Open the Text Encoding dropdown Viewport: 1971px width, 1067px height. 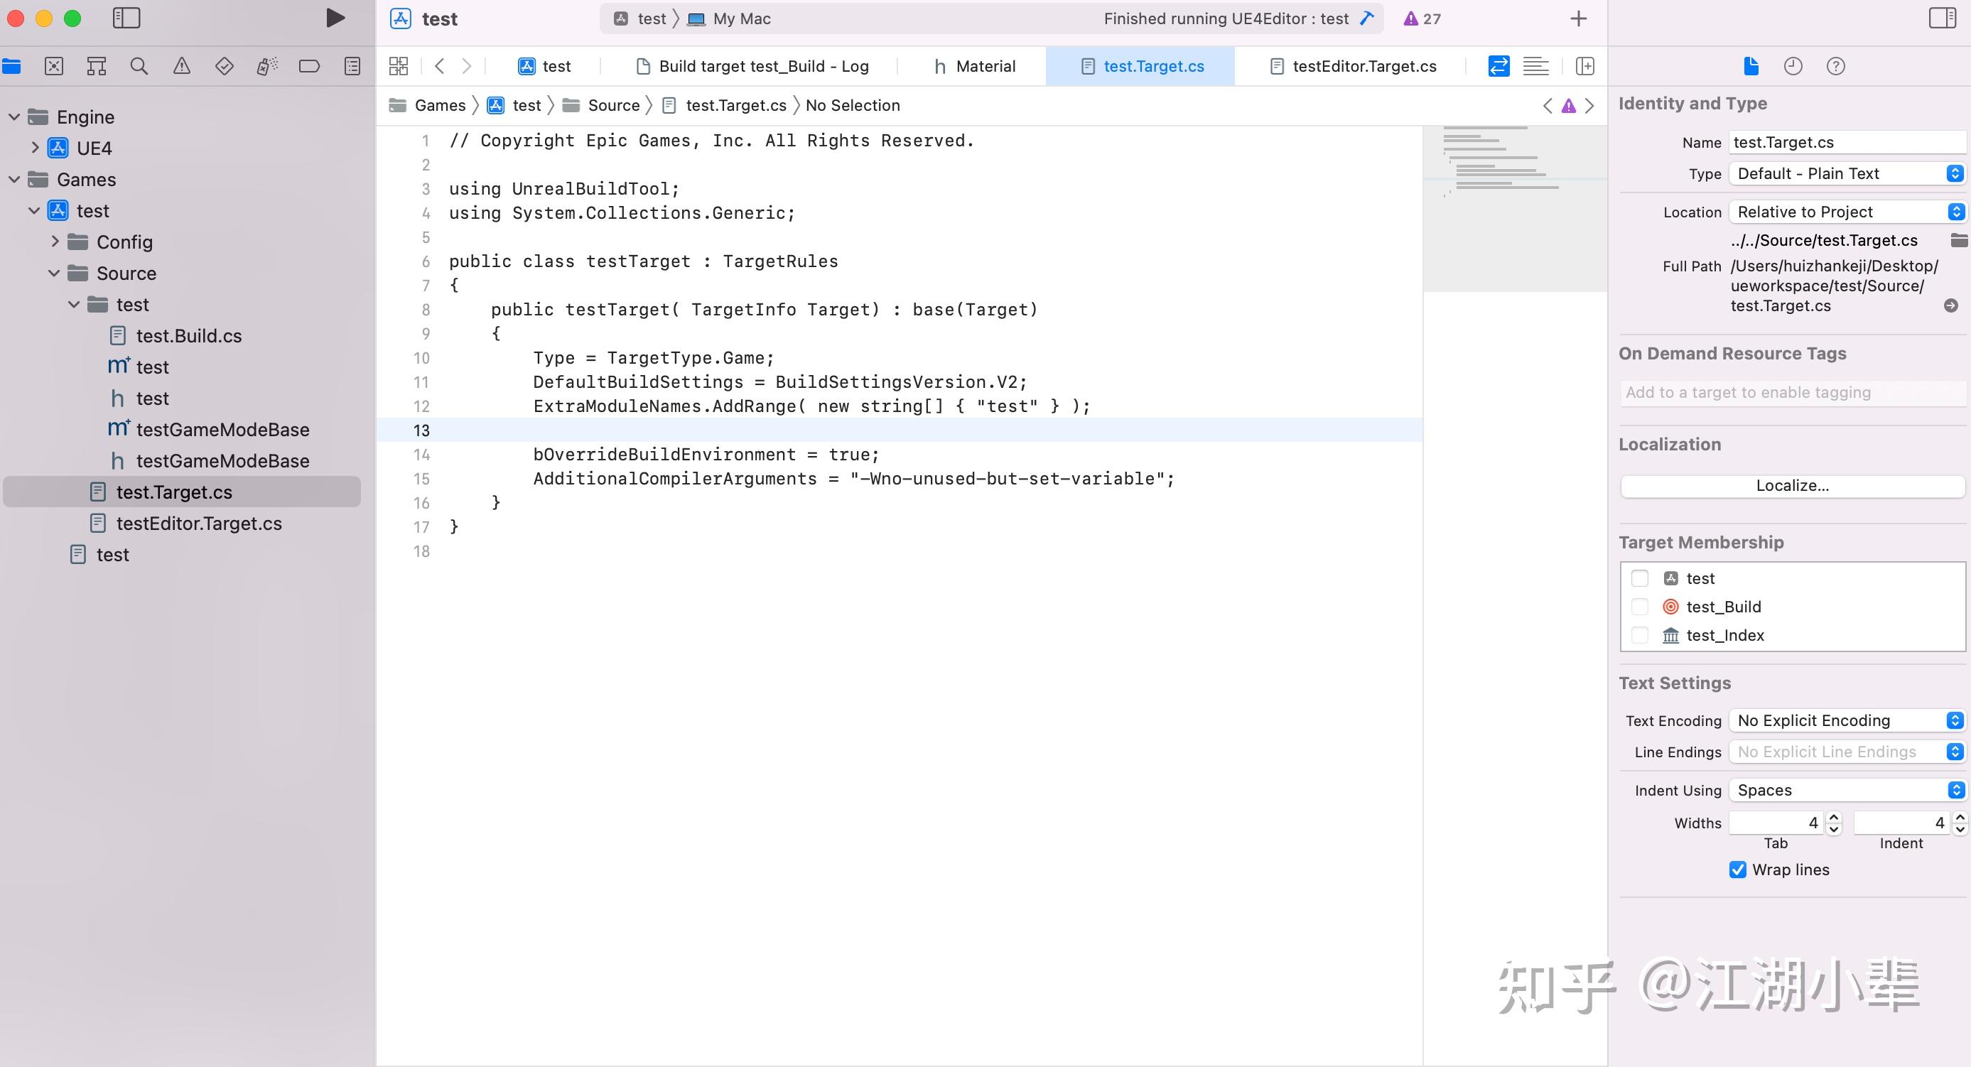click(x=1847, y=720)
